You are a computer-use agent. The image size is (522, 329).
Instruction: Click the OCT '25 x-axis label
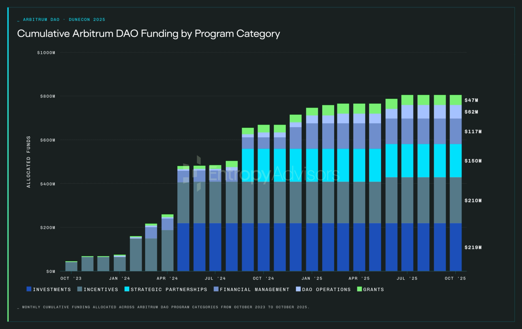455,278
